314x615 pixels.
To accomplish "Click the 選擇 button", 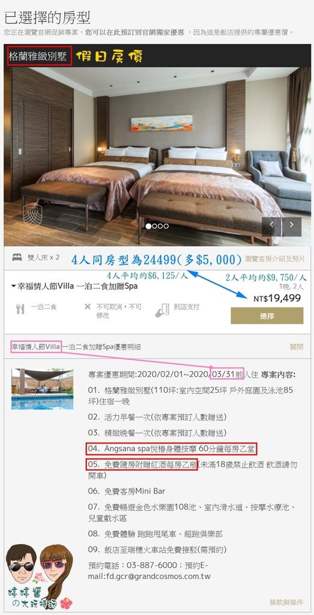I will (x=267, y=316).
